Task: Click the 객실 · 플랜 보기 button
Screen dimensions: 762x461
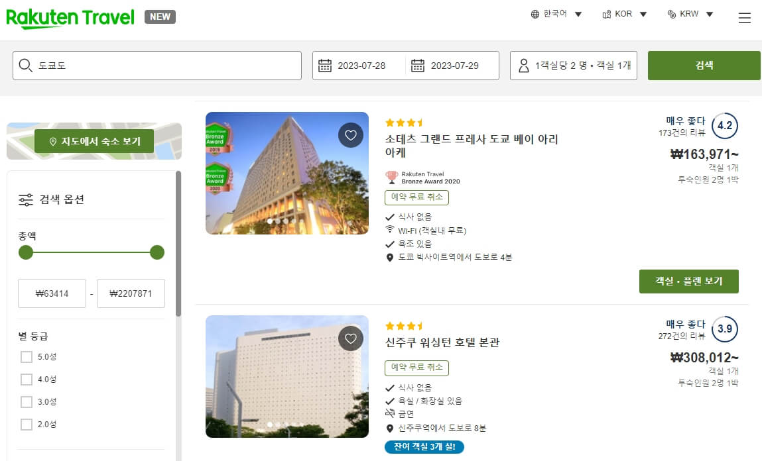Action: pyautogui.click(x=688, y=282)
